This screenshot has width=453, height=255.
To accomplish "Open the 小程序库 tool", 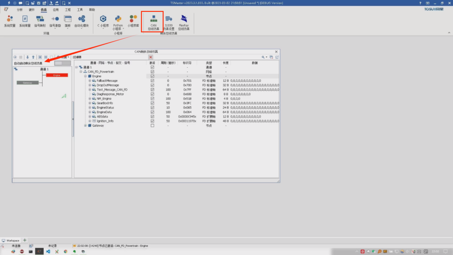I will (x=132, y=20).
